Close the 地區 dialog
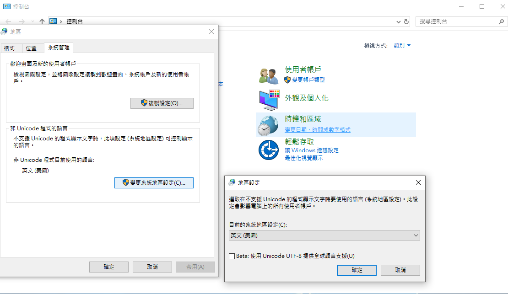The image size is (508, 294). coord(211,32)
